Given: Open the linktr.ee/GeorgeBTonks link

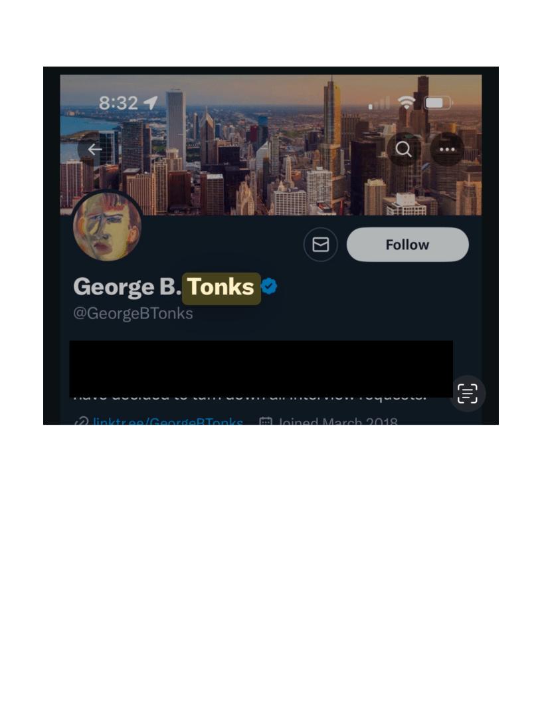Looking at the screenshot, I should [167, 421].
